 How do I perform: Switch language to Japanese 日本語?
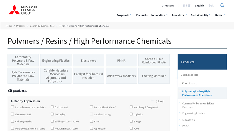(x=187, y=6)
